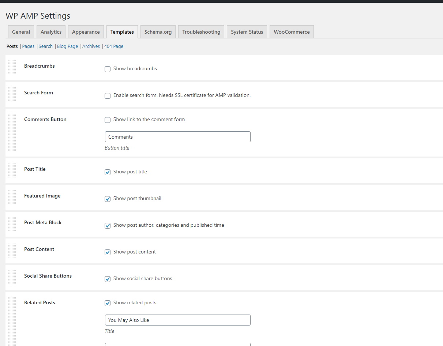Click the Comments Button row label
This screenshot has width=443, height=346.
point(45,119)
